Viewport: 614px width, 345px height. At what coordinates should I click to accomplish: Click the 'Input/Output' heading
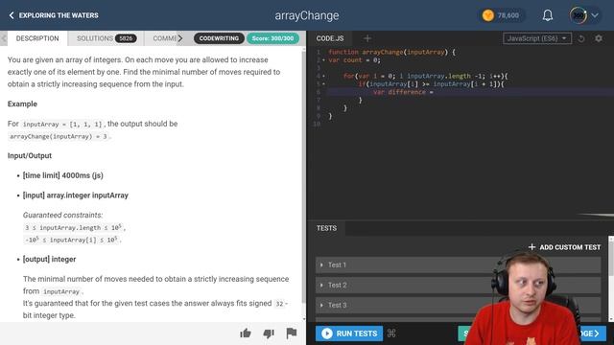coord(30,155)
